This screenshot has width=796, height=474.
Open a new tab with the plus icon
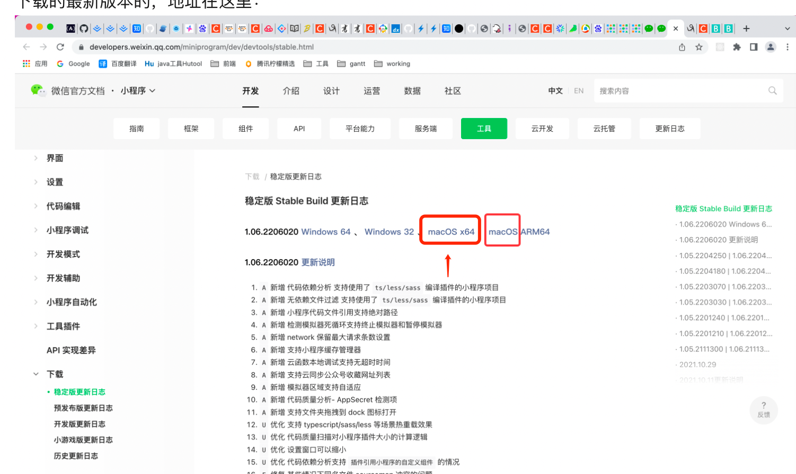(746, 29)
